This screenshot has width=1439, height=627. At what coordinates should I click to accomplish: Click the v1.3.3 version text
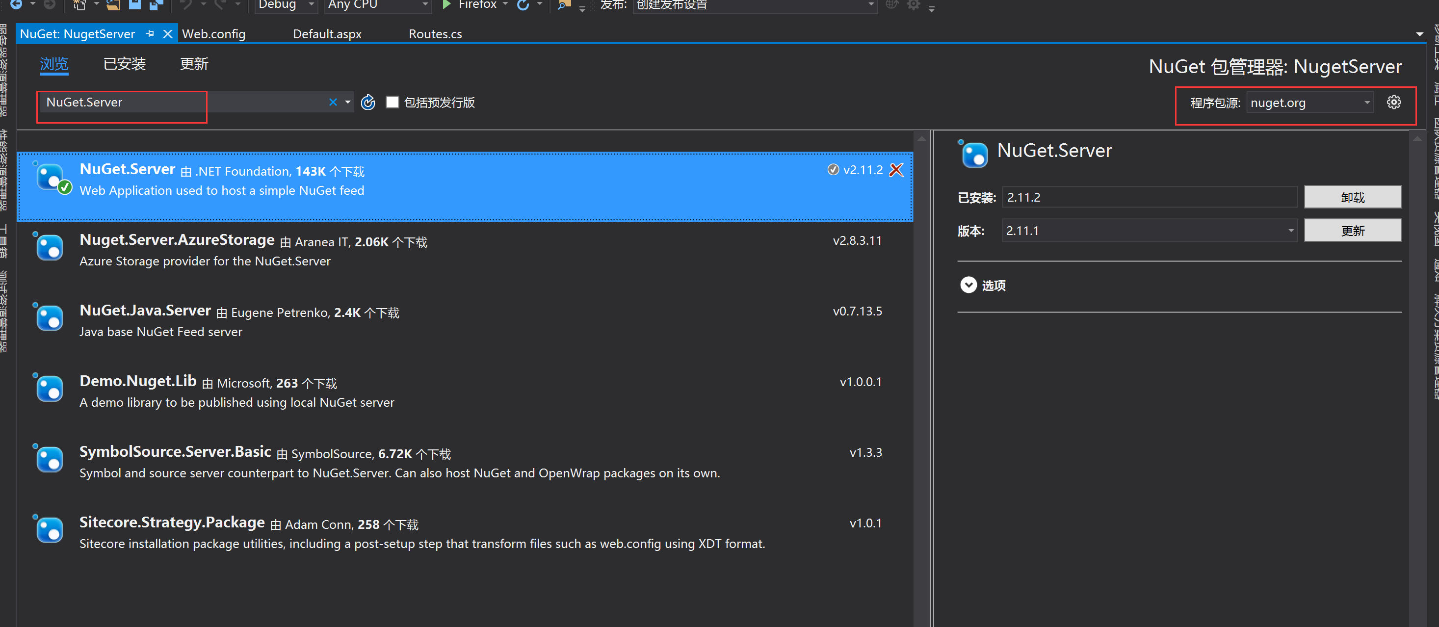tap(865, 453)
